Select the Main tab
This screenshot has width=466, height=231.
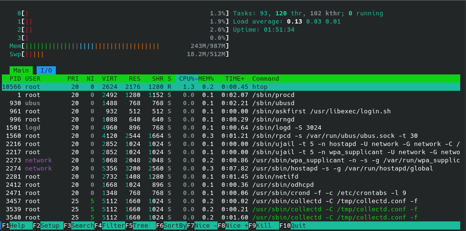click(x=21, y=70)
